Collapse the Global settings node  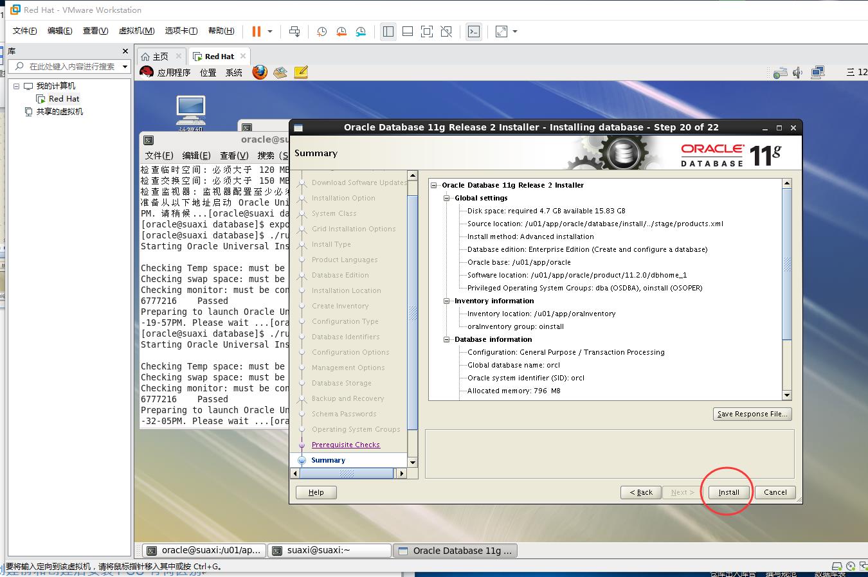point(447,198)
